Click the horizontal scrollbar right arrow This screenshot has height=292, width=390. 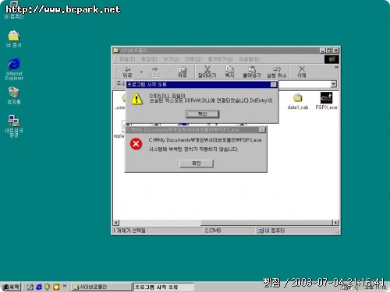click(x=335, y=223)
